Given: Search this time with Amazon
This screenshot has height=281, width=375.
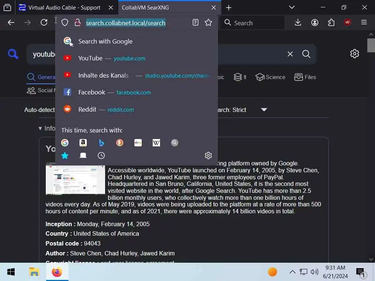Looking at the screenshot, I should [x=83, y=143].
